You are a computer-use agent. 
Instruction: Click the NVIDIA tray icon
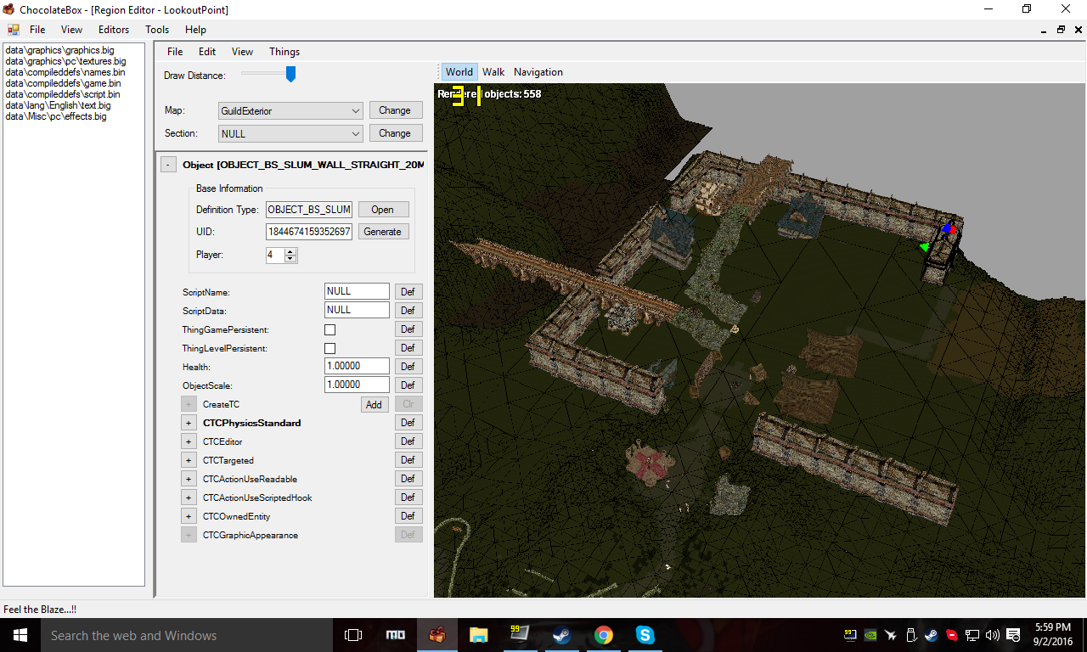point(870,635)
